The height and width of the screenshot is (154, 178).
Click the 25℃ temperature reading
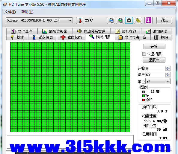tap(89, 20)
